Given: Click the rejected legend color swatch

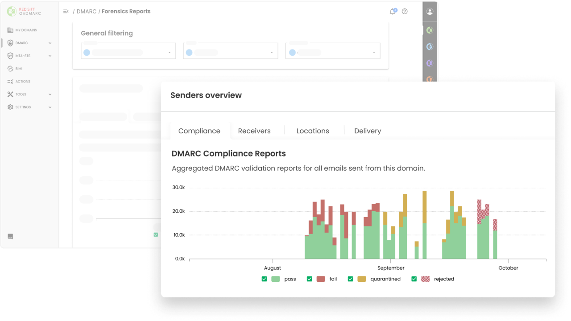Looking at the screenshot, I should coord(426,279).
